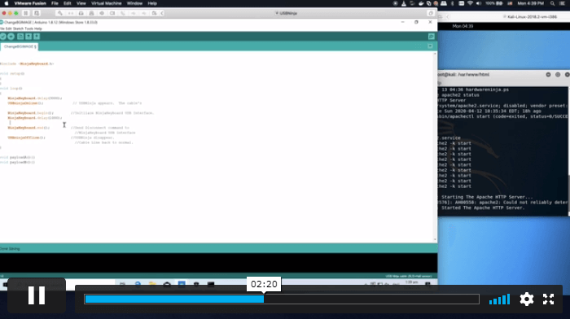Open a sketch with the Open icon
This screenshot has width=570, height=319.
[x=28, y=37]
